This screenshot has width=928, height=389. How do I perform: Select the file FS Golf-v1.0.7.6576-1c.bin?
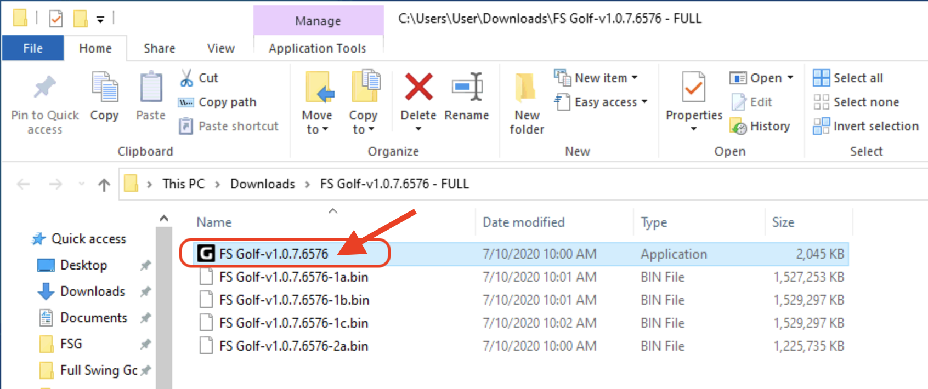[294, 323]
